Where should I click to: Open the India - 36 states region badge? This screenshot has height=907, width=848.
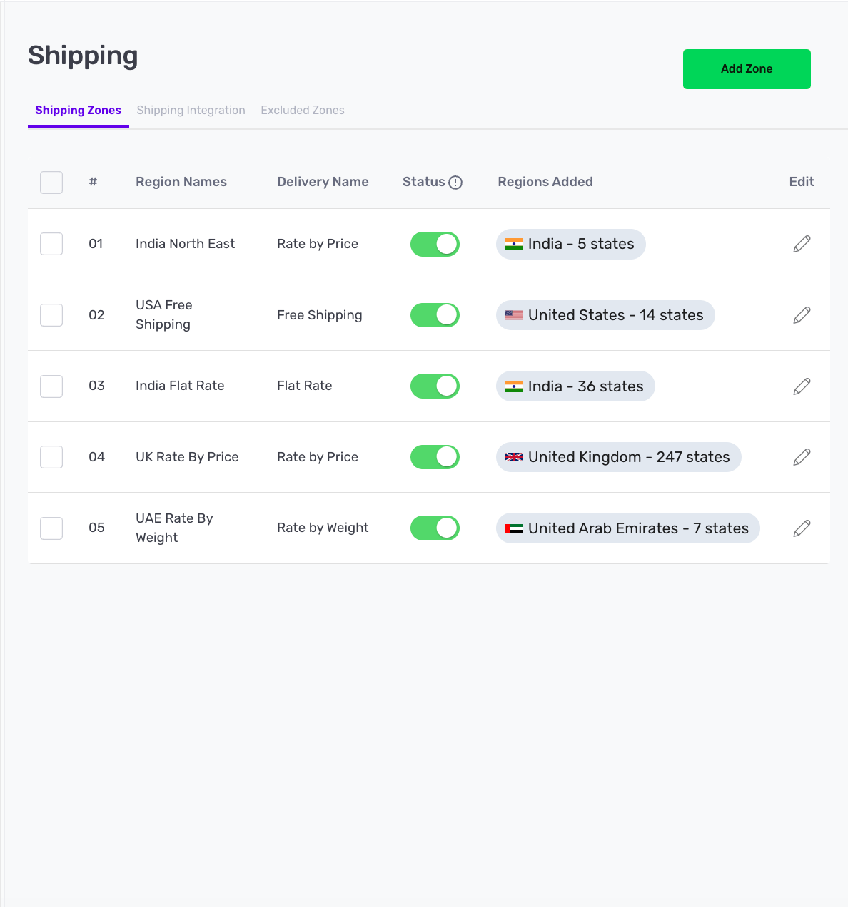point(575,386)
